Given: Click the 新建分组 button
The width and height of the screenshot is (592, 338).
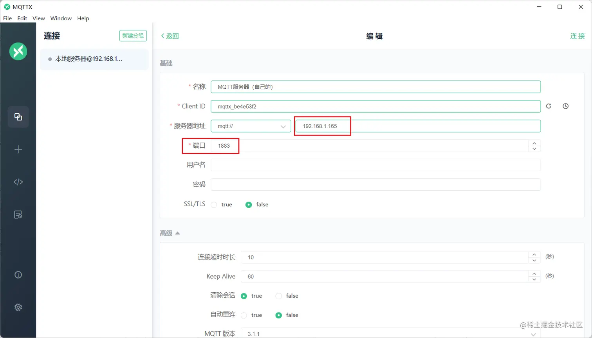Looking at the screenshot, I should point(133,36).
